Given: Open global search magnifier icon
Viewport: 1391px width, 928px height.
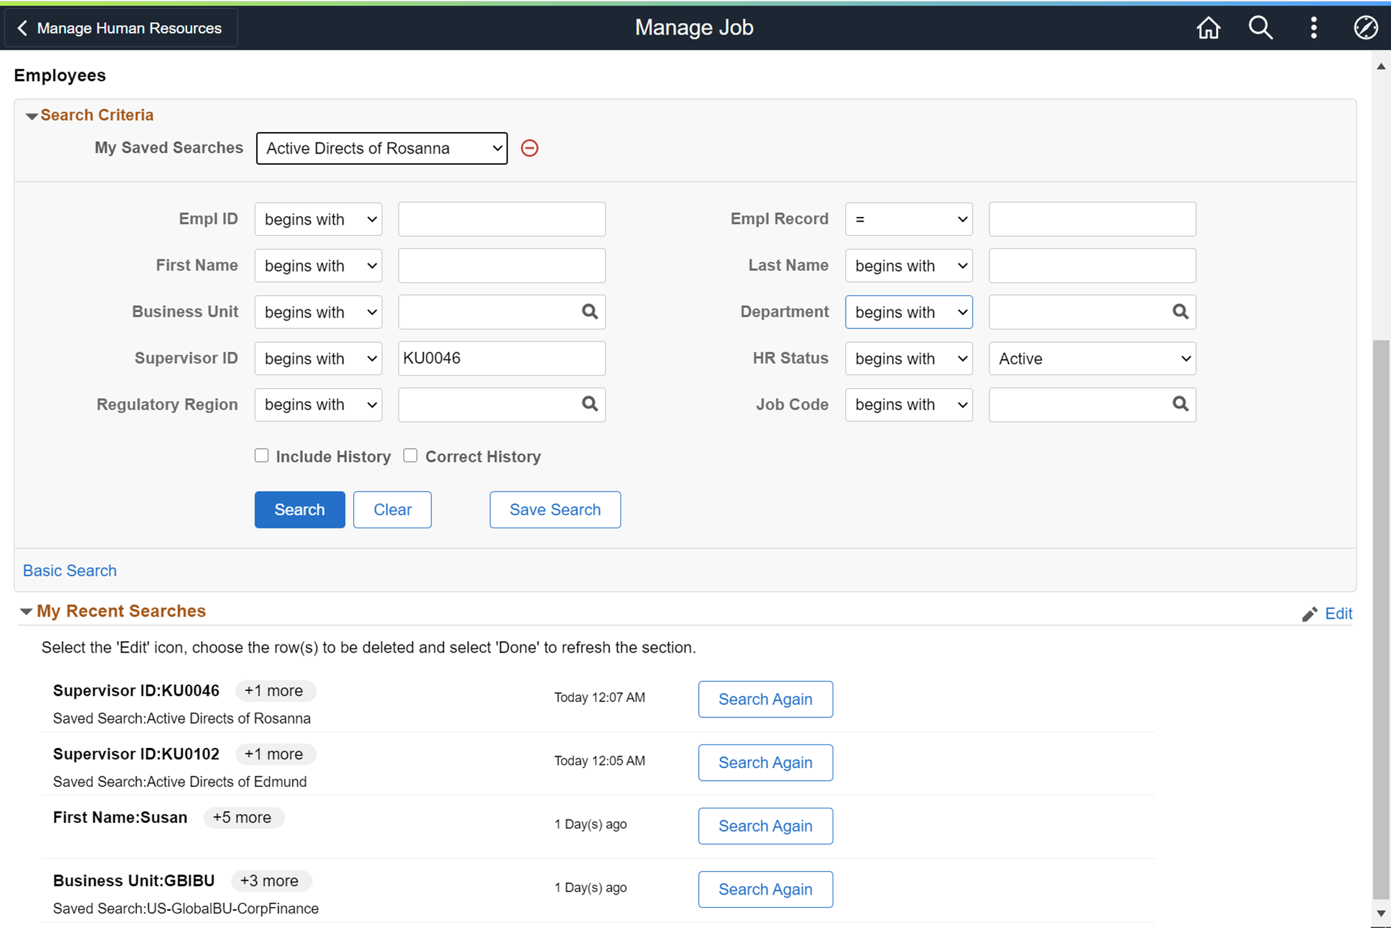Looking at the screenshot, I should coord(1260,28).
